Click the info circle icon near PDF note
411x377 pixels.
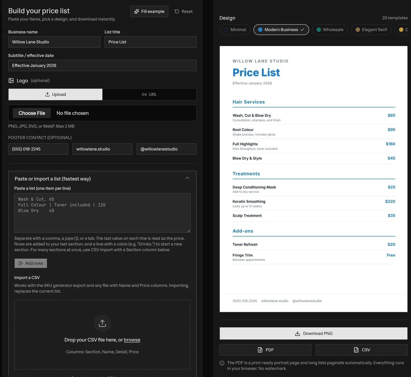(222, 363)
